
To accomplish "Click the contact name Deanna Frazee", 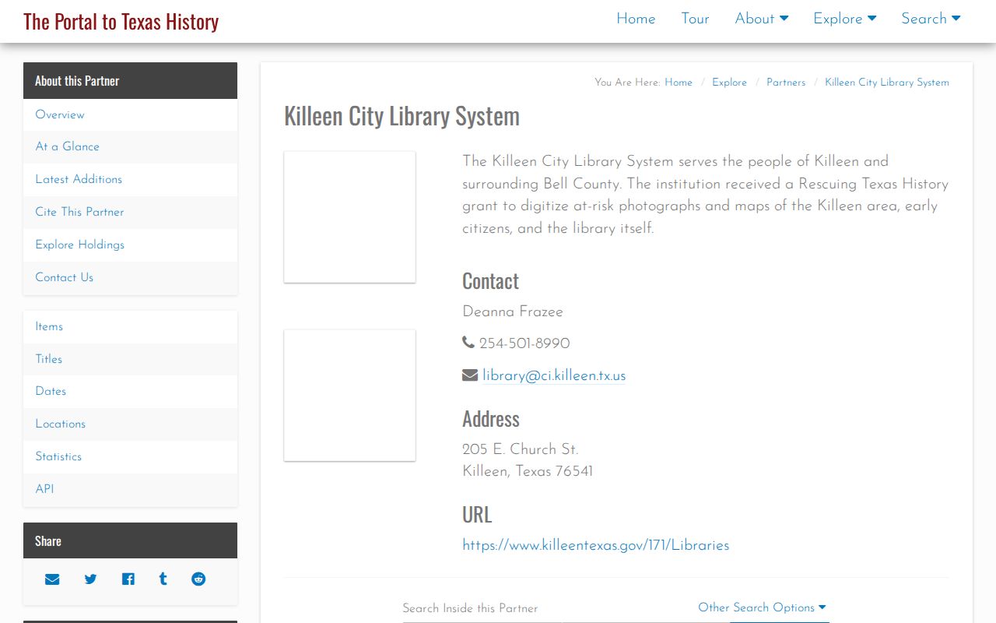I will click(513, 311).
